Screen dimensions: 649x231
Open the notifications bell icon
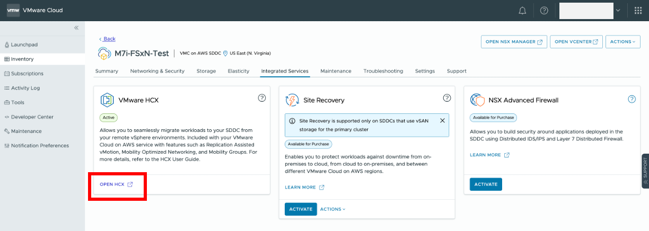[x=522, y=11]
